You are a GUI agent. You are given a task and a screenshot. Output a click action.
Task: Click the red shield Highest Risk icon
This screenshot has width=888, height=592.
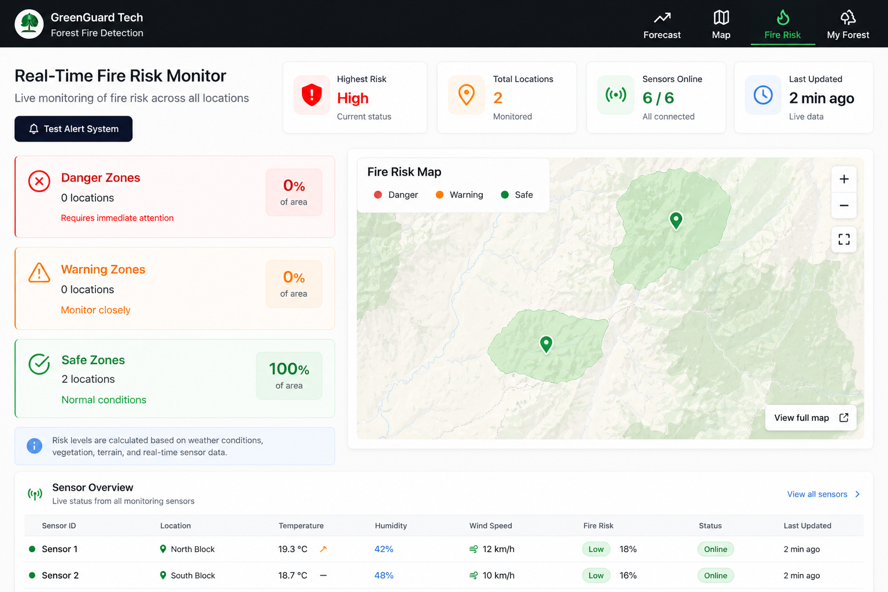312,95
